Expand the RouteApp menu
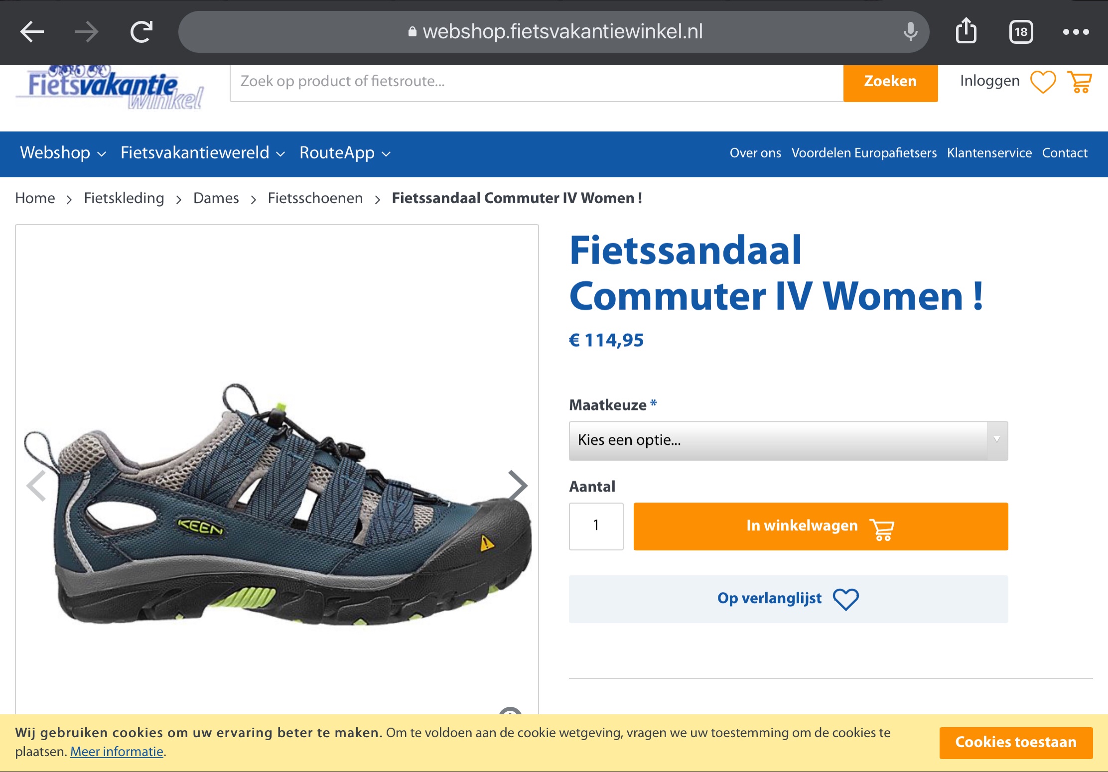1108x772 pixels. (x=345, y=153)
